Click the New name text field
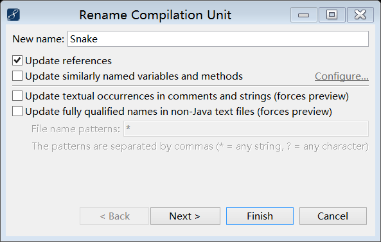 pyautogui.click(x=218, y=39)
